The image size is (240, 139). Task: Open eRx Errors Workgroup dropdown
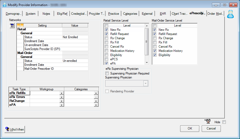[61, 97]
